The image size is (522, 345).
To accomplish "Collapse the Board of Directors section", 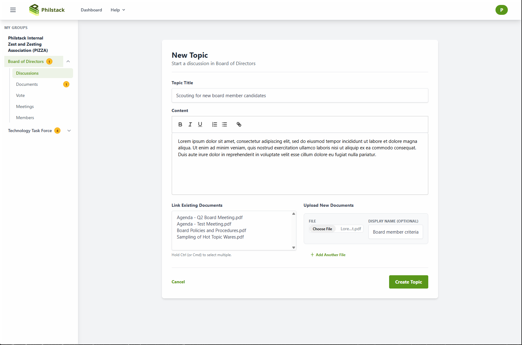I will pyautogui.click(x=68, y=61).
